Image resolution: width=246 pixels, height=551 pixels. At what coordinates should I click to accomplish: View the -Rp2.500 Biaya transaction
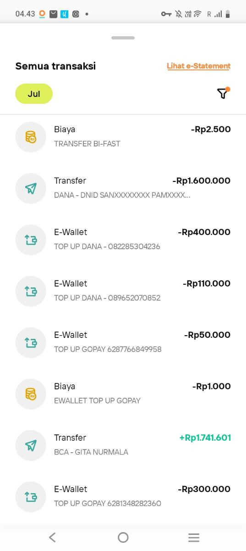click(123, 137)
